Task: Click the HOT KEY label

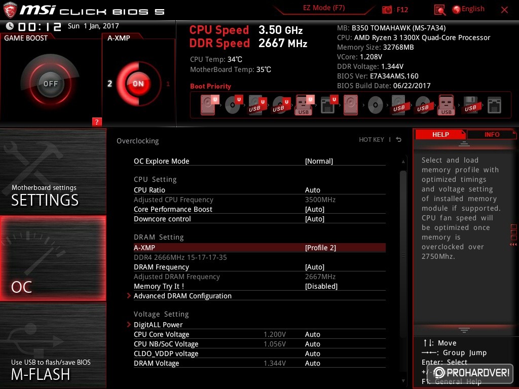Action: (x=372, y=140)
